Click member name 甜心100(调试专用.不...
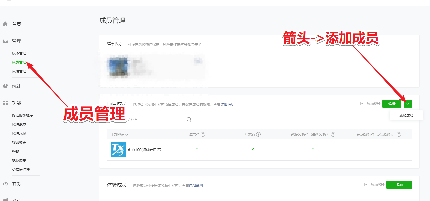Image resolution: width=430 pixels, height=201 pixels. 146,150
